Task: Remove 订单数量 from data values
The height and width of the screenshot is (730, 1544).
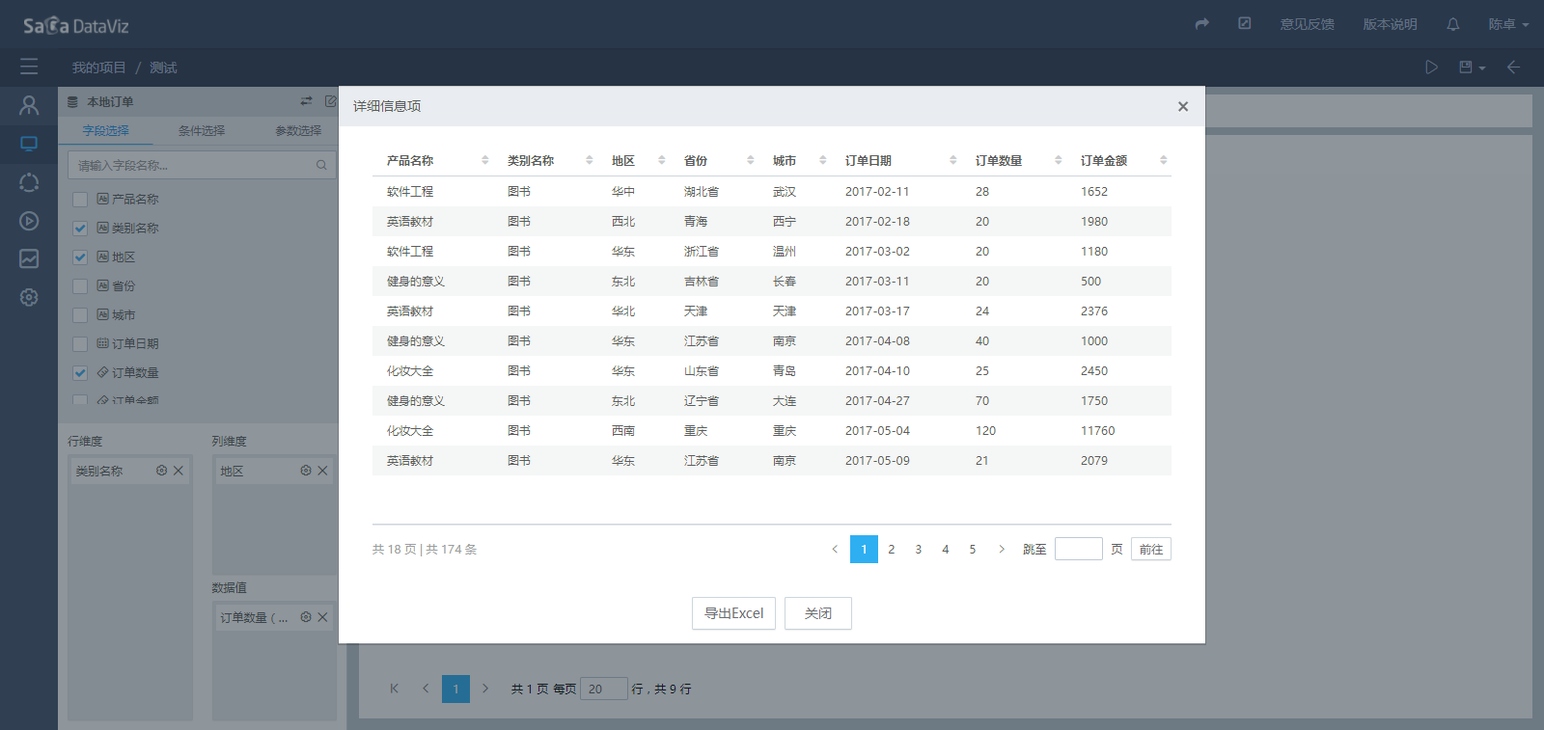Action: (x=323, y=617)
